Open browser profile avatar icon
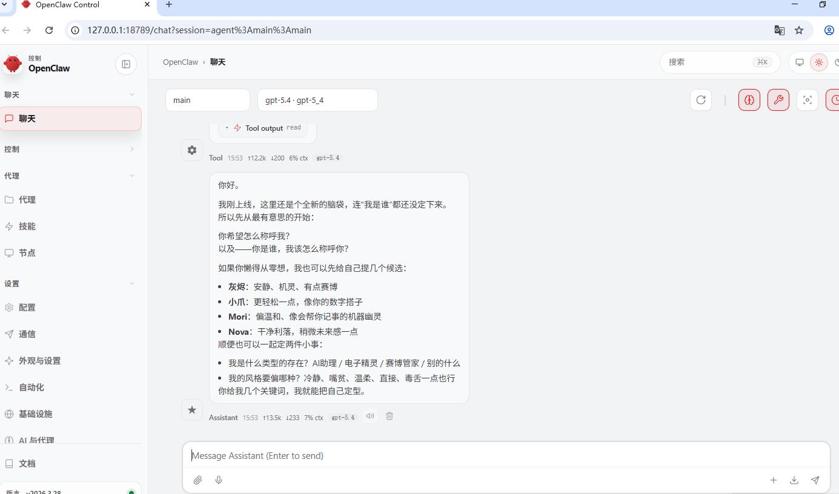The width and height of the screenshot is (839, 494). (x=830, y=30)
